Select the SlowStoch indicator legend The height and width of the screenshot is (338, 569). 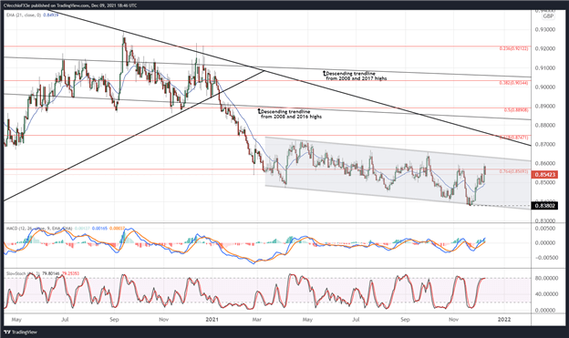click(42, 273)
